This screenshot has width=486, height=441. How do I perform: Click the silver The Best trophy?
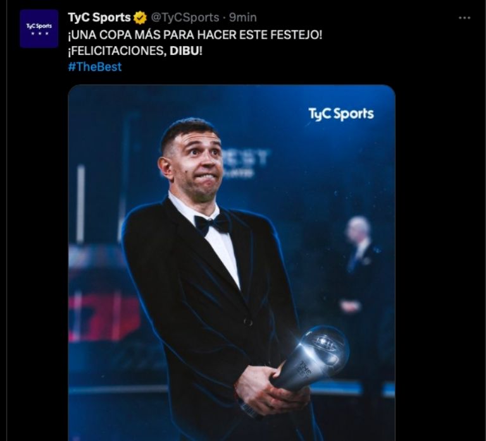click(x=311, y=358)
